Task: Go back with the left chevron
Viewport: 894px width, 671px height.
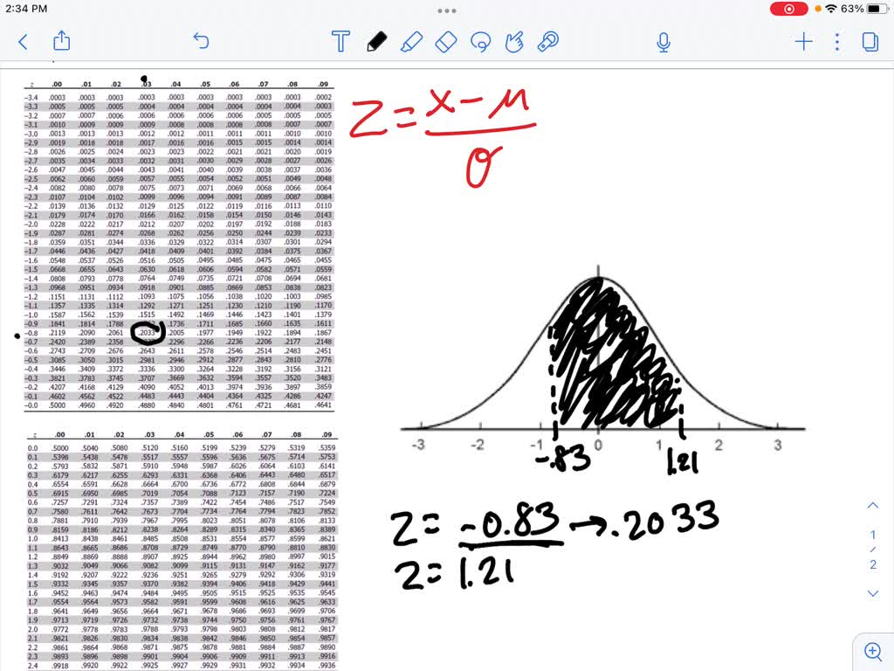Action: pyautogui.click(x=23, y=41)
